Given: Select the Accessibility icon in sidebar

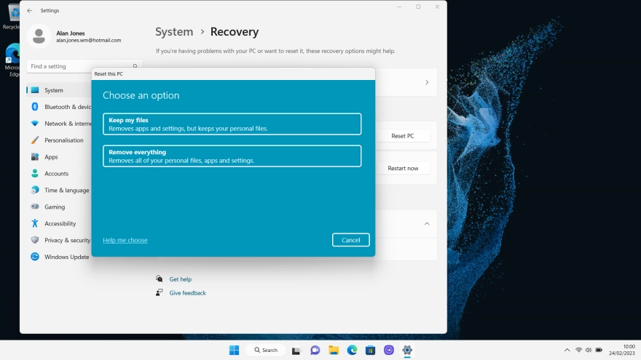Looking at the screenshot, I should point(34,224).
